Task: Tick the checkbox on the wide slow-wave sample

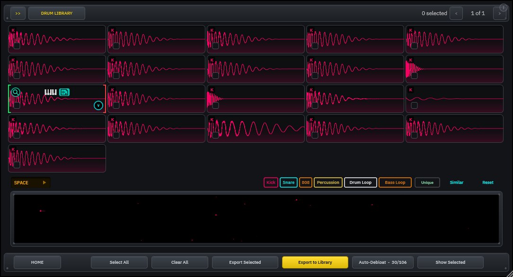Action: coord(215,135)
